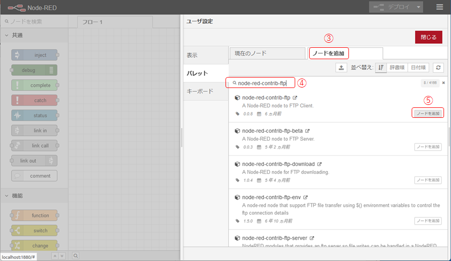Viewport: 451px width, 261px height.
Task: Click the refresh module list icon
Action: pyautogui.click(x=438, y=68)
